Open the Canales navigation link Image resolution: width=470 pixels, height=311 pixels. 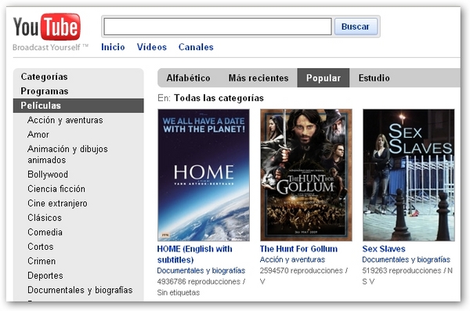coord(196,47)
